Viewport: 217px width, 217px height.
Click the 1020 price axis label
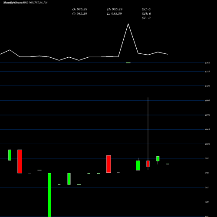tap(207, 144)
